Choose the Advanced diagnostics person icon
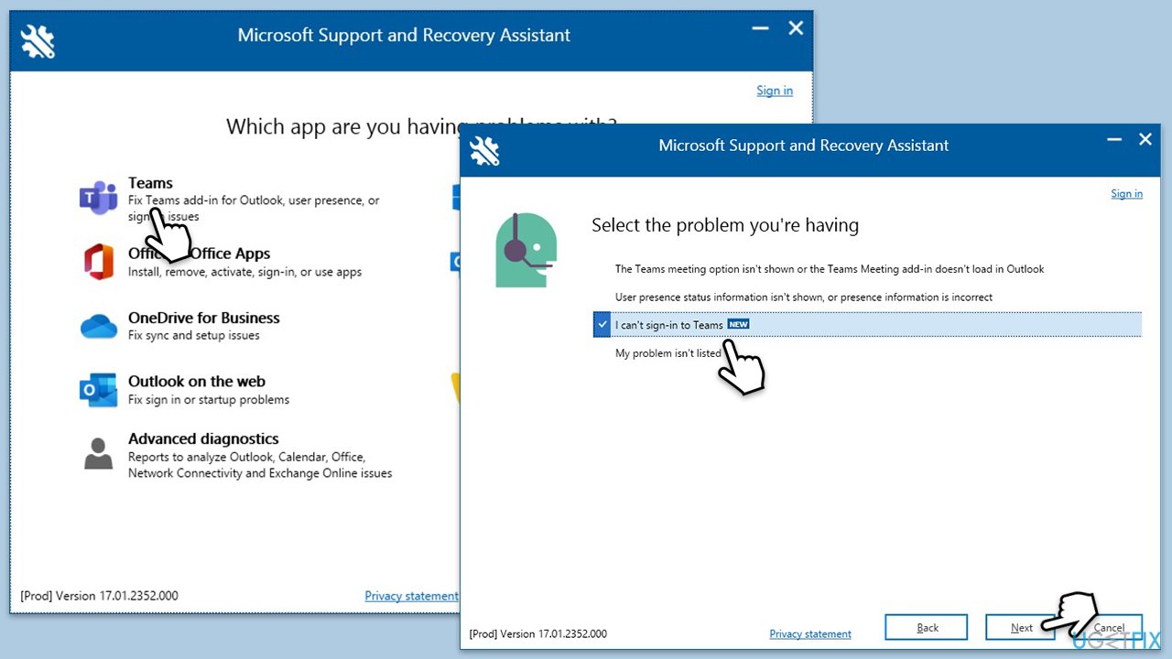 (98, 453)
